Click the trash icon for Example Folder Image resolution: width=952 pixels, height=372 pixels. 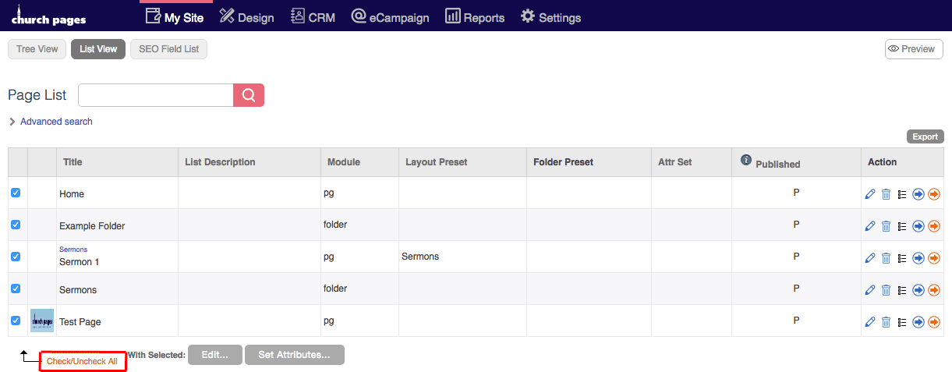tap(886, 226)
